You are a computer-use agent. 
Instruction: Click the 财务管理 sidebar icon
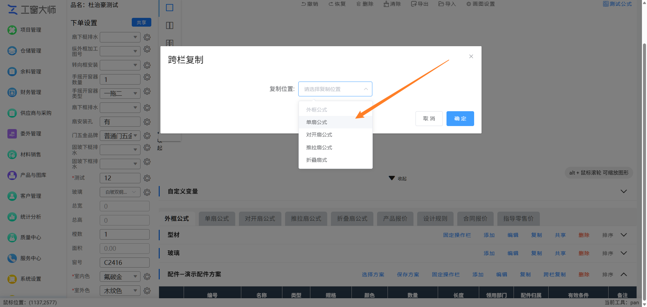pyautogui.click(x=12, y=92)
